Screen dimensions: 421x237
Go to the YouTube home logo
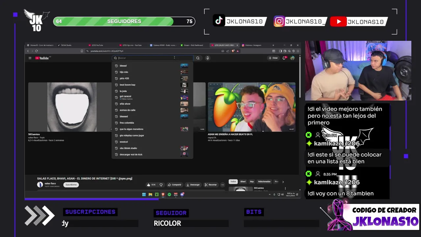pos(42,58)
